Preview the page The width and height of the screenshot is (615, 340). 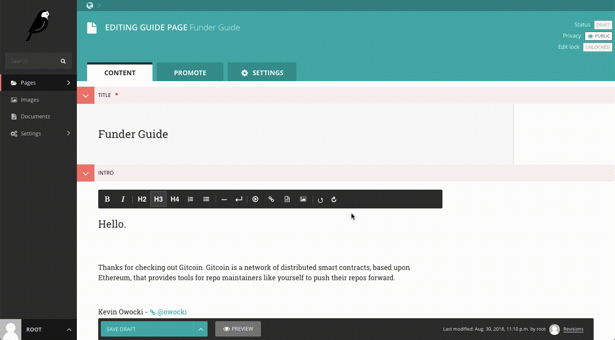point(238,329)
